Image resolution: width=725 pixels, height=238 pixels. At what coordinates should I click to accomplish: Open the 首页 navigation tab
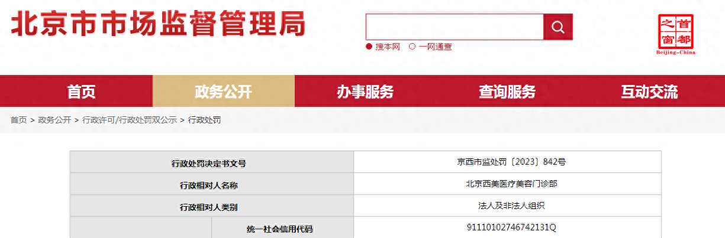81,92
